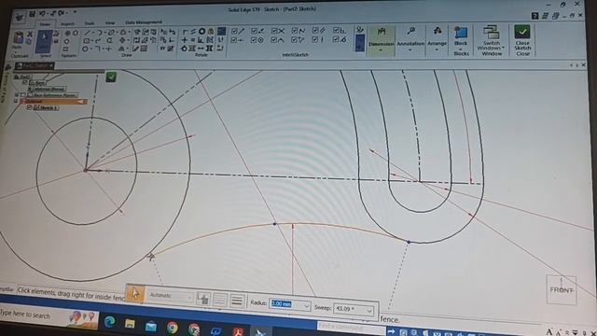This screenshot has height=336, width=597.
Task: Switch to the View ribbon tab
Action: [x=110, y=23]
